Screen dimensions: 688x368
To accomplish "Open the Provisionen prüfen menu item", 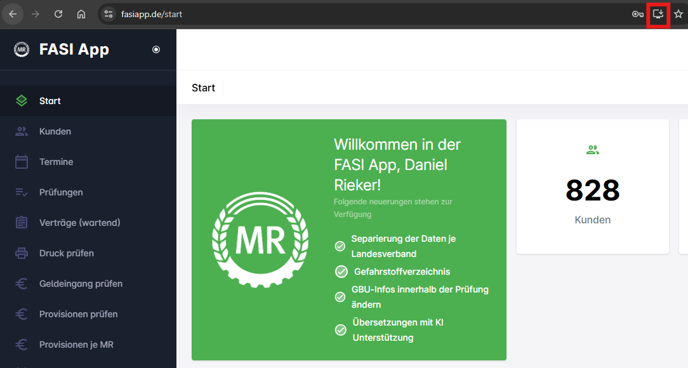I will 78,314.
